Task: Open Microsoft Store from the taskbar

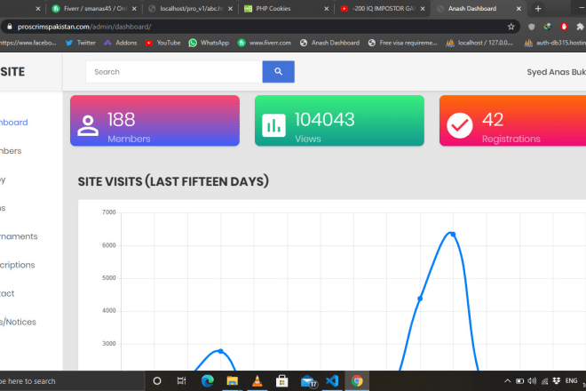Action: pyautogui.click(x=281, y=381)
